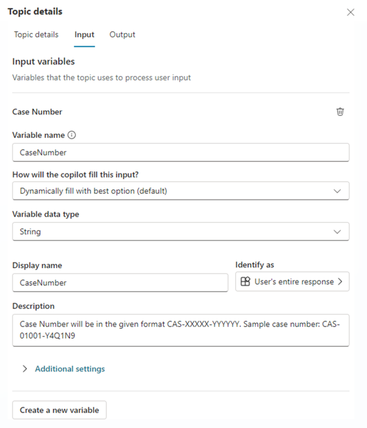367x428 pixels.
Task: Click the arrow after User's entire response
Action: tap(340, 282)
